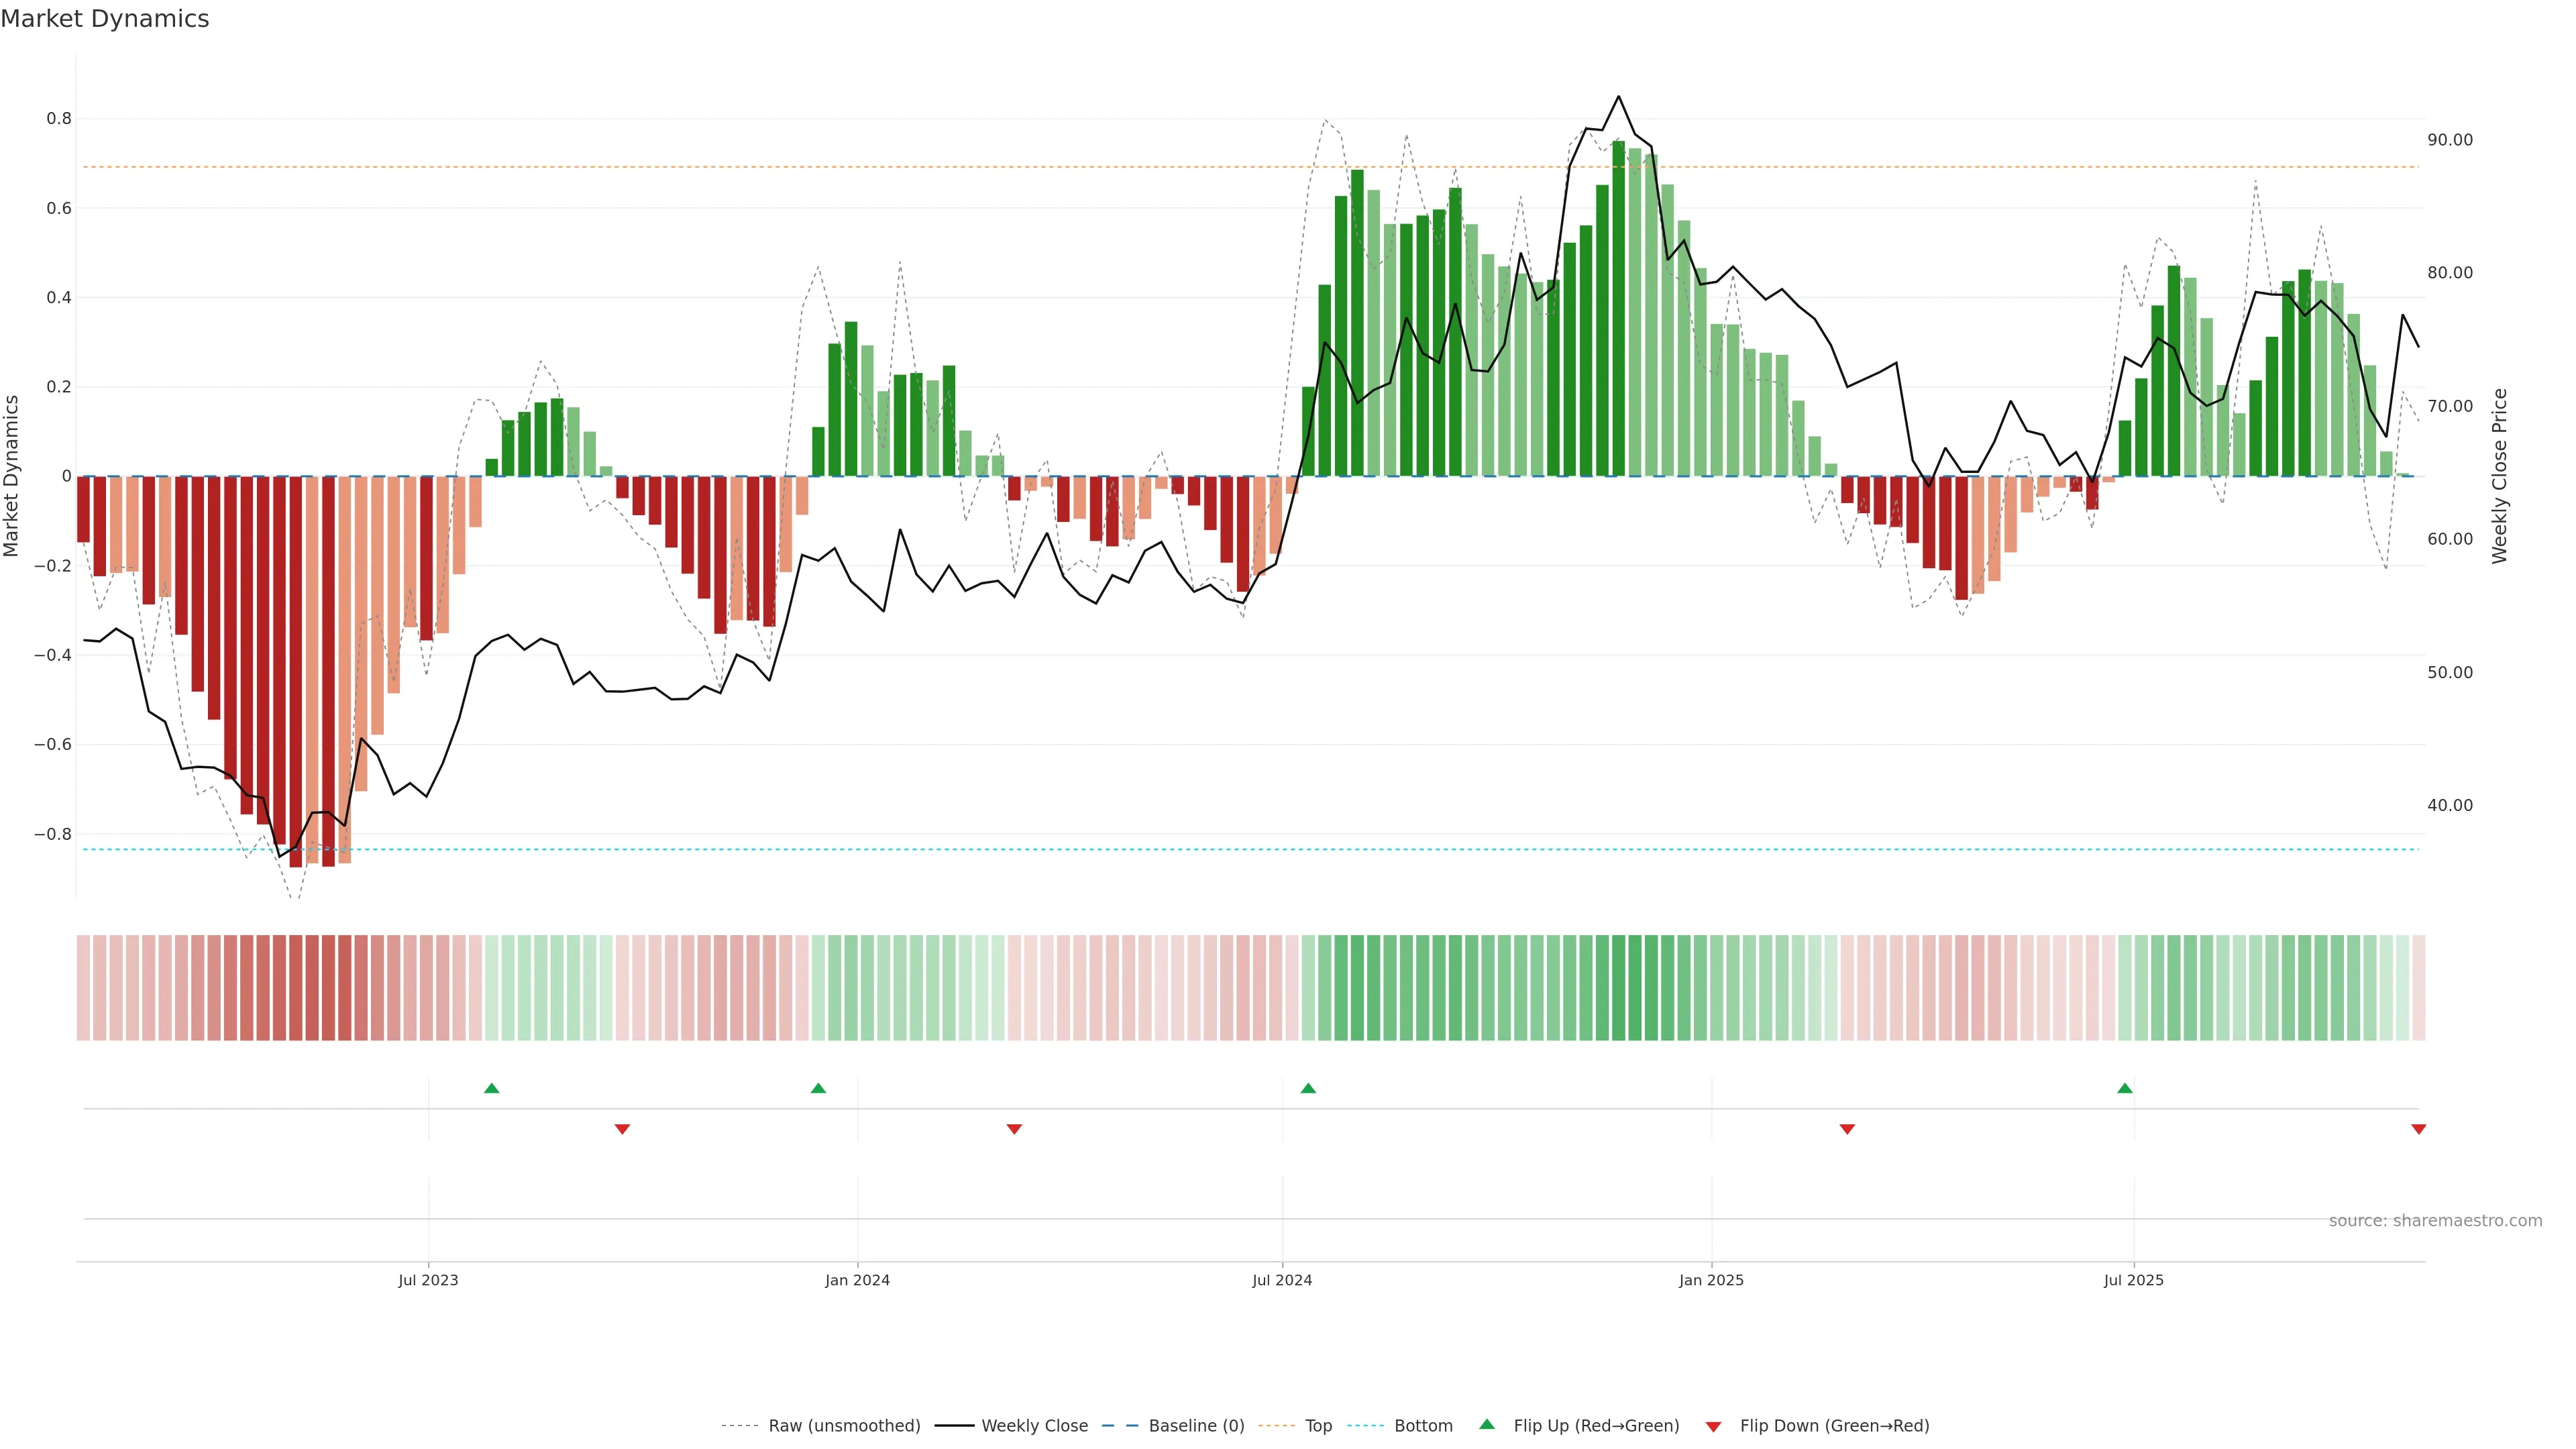Click the Jan 2024 x-axis label
Viewport: 2576px width, 1449px height.
857,1280
